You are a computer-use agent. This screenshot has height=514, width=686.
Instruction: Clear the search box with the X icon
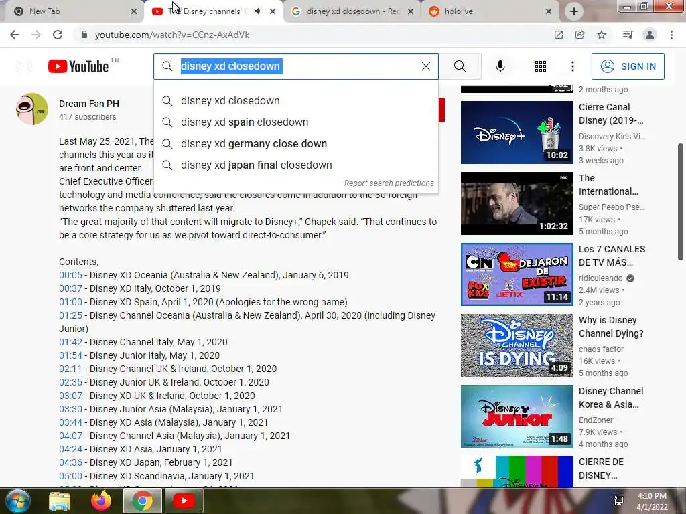pyautogui.click(x=425, y=66)
